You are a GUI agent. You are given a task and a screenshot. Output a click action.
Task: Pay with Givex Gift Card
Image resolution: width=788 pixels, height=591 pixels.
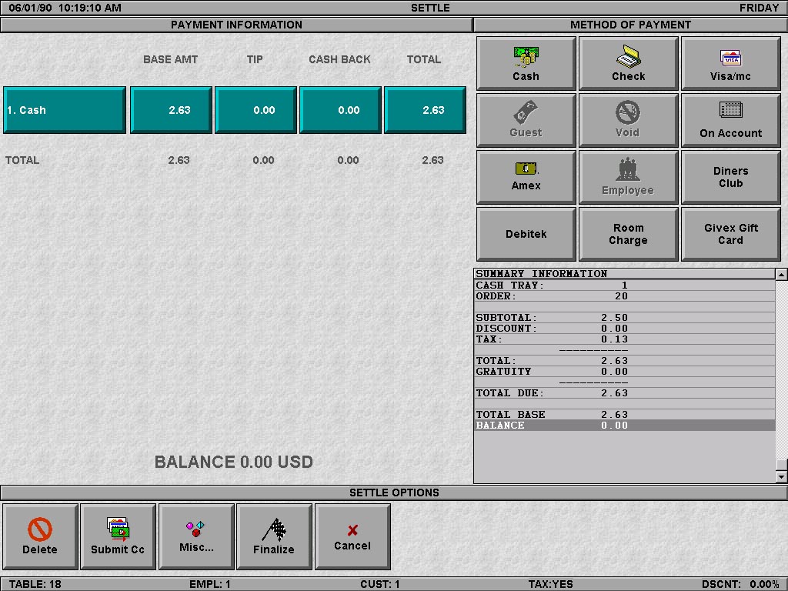pyautogui.click(x=730, y=234)
